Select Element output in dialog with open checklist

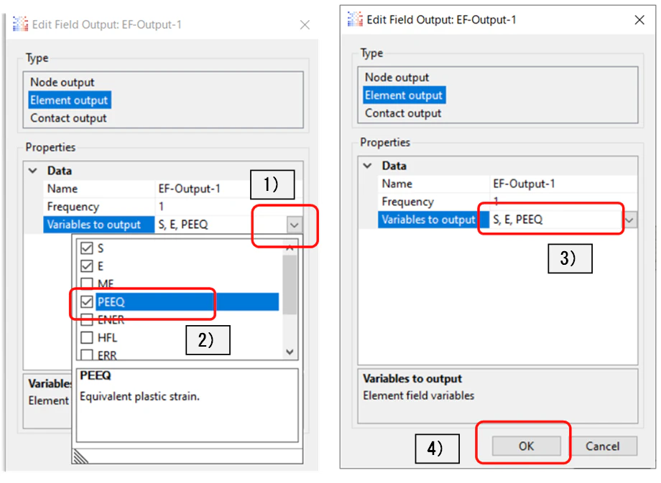point(70,100)
